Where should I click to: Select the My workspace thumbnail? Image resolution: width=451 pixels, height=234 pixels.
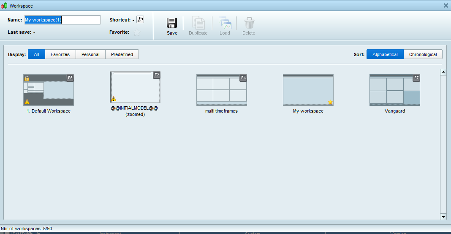click(308, 90)
